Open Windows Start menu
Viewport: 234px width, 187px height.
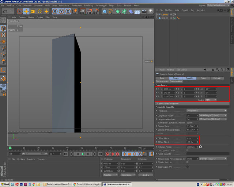click(5, 184)
